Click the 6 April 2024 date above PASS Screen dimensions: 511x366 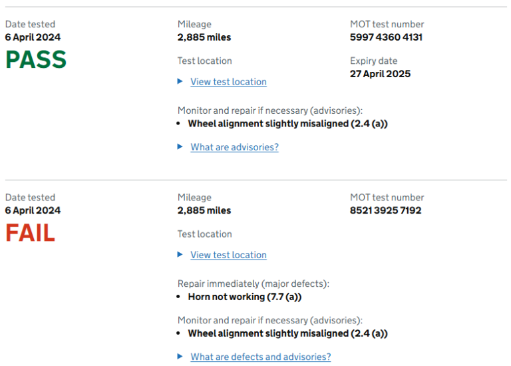pyautogui.click(x=33, y=37)
